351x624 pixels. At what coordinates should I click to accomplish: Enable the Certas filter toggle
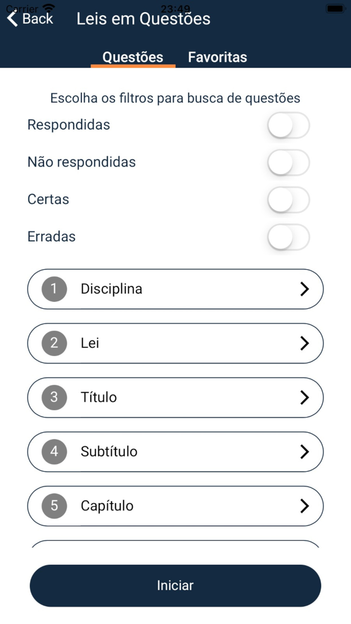[x=288, y=199]
